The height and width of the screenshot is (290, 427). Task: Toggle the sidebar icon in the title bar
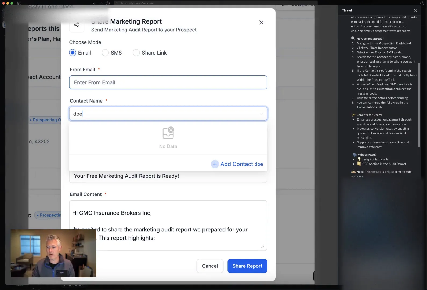[x=19, y=3]
